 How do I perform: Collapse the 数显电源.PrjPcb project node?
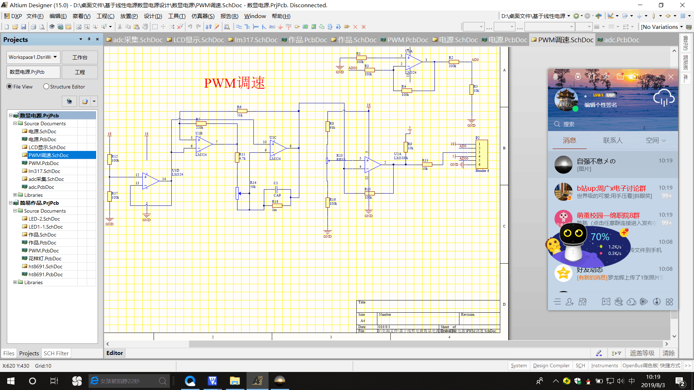[10, 116]
